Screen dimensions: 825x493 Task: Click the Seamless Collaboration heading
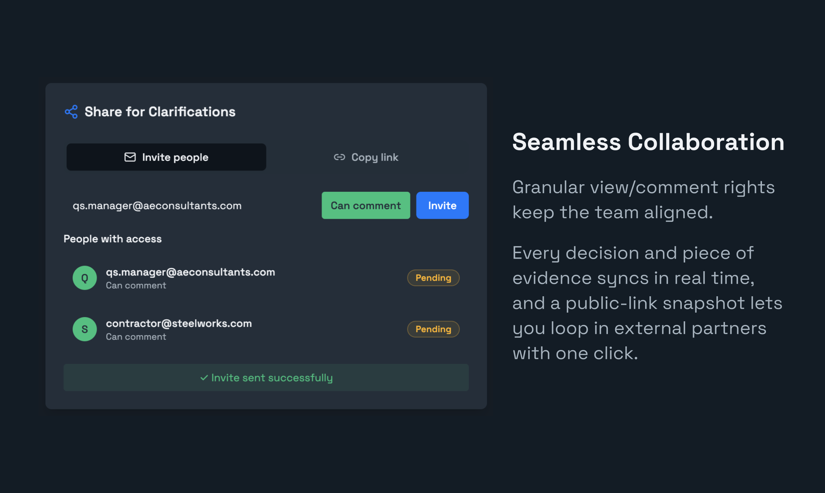pyautogui.click(x=648, y=142)
